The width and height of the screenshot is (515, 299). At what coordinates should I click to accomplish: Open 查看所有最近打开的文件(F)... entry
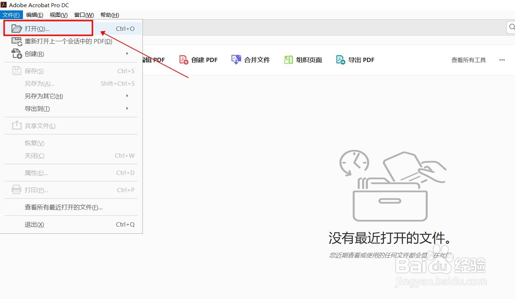[71, 207]
